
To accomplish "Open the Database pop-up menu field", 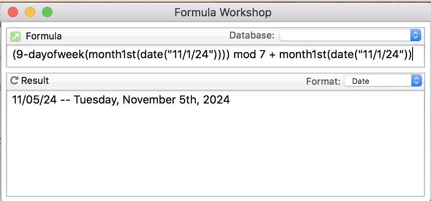I will point(350,35).
